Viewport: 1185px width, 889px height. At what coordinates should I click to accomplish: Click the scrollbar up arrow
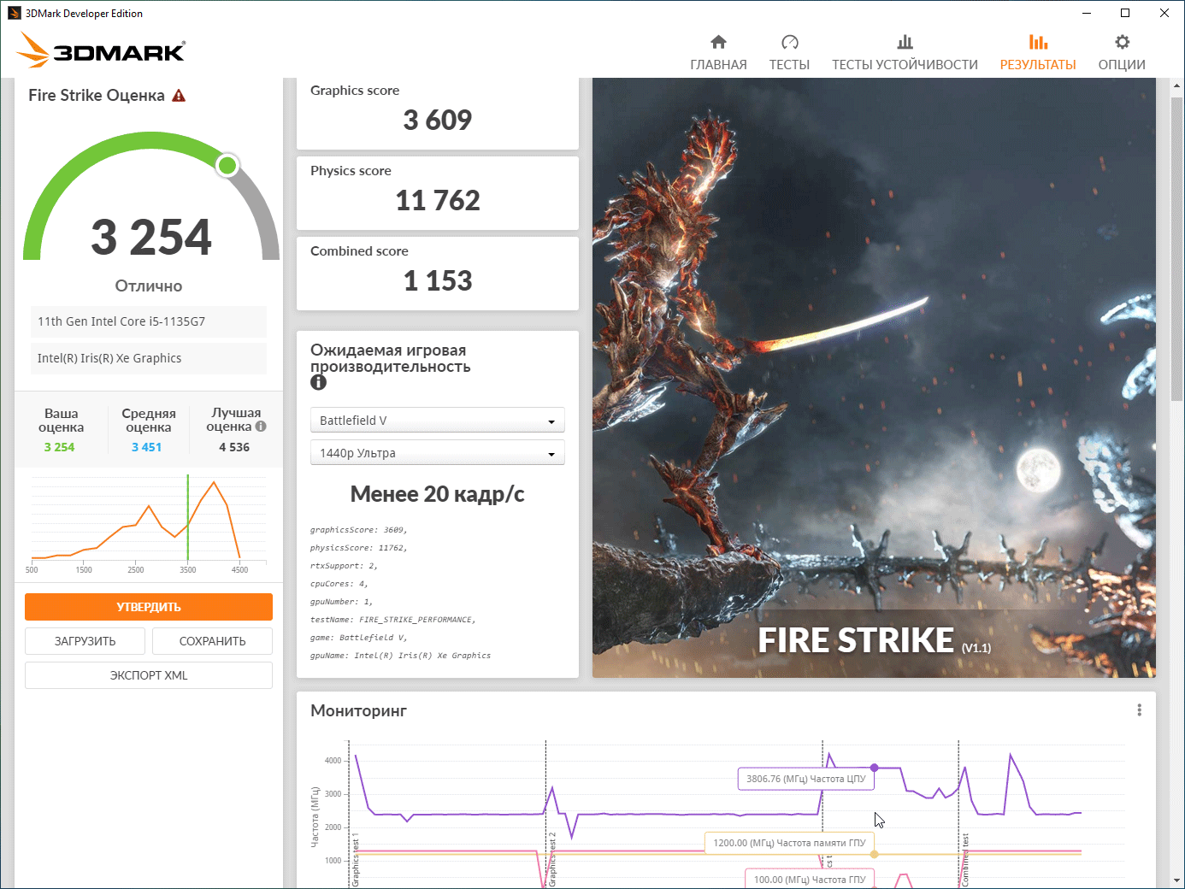tap(1176, 85)
